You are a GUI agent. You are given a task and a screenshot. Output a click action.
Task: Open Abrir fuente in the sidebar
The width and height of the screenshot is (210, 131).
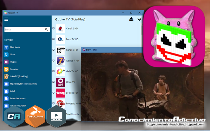(15, 47)
